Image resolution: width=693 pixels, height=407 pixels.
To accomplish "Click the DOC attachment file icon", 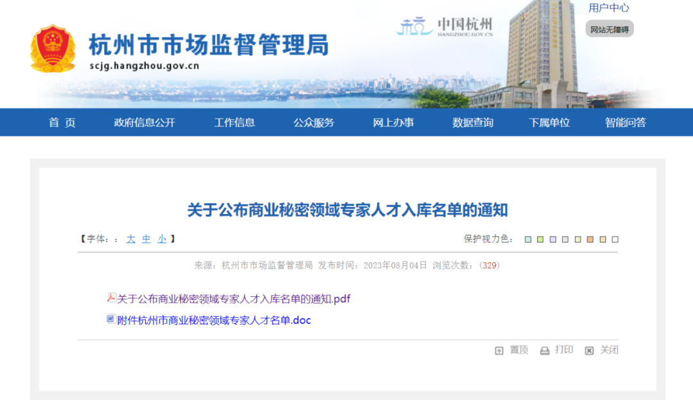I will [x=111, y=319].
